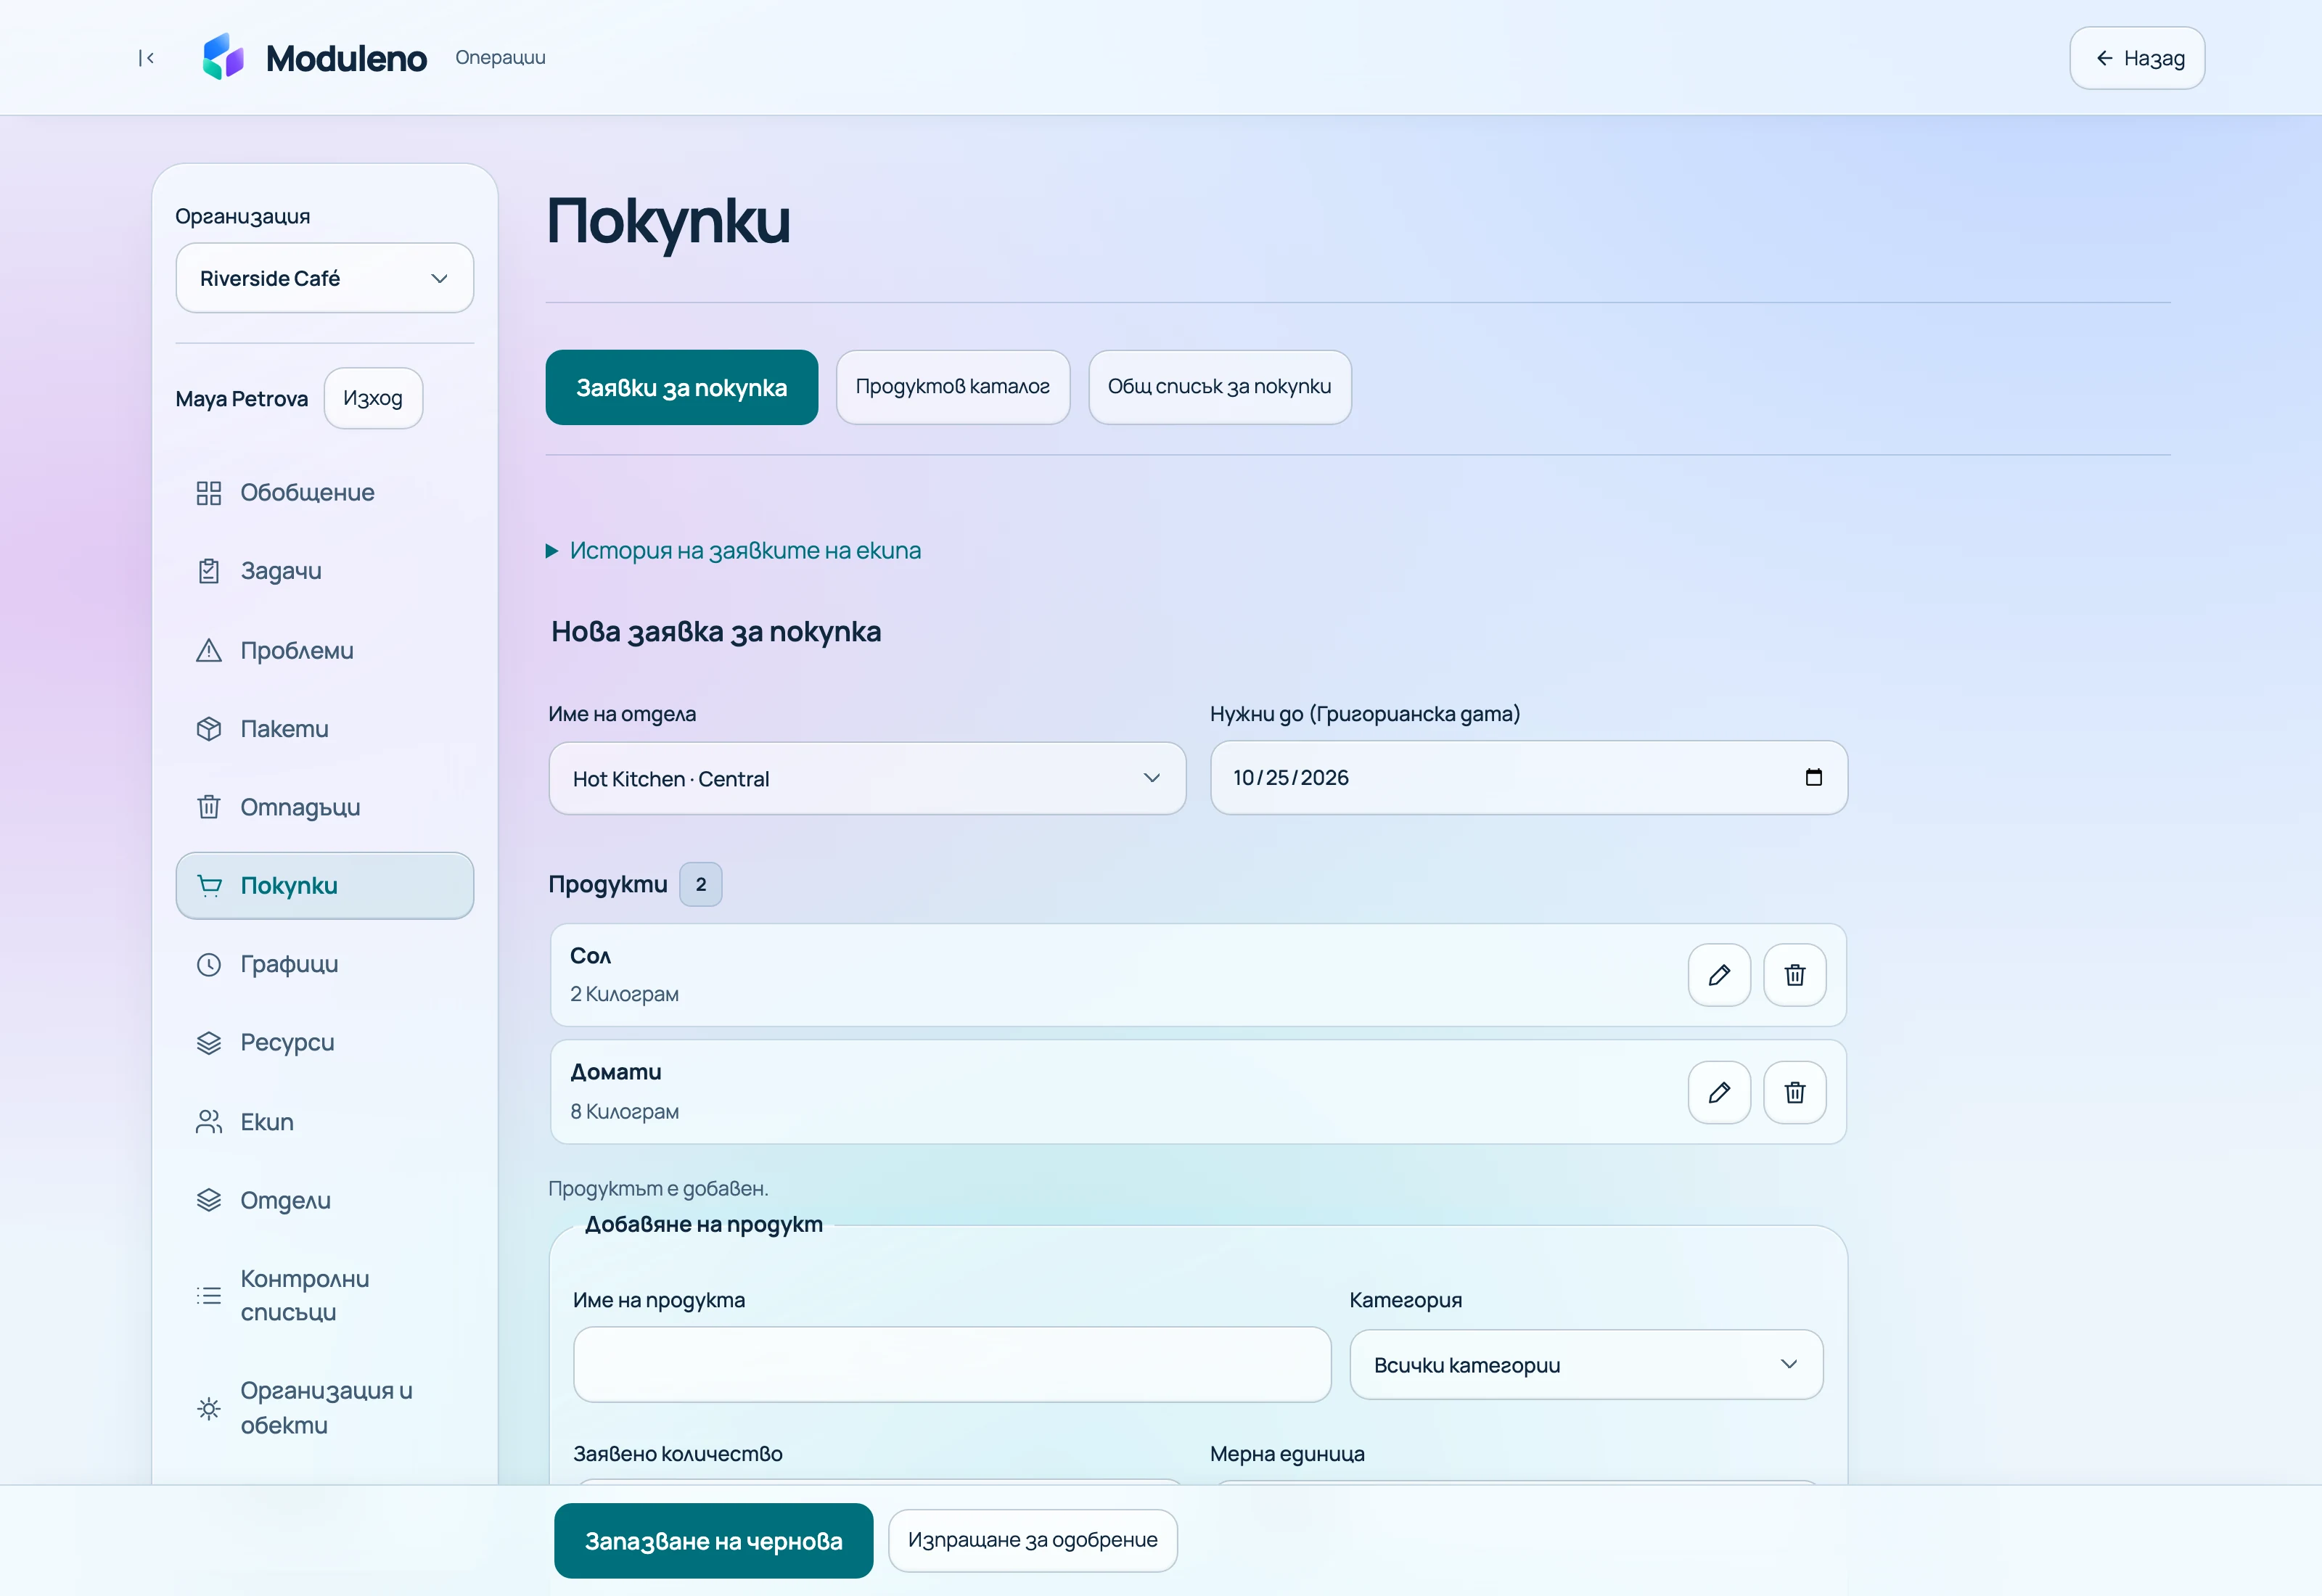Click the Продуктът е добавен status message

pos(658,1188)
